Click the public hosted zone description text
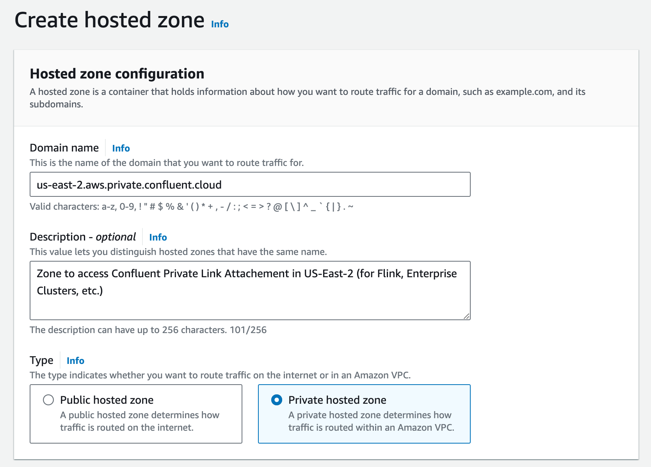 [139, 421]
